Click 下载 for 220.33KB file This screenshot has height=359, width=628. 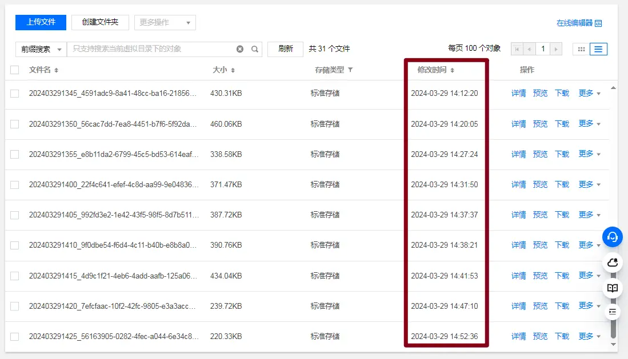(x=562, y=336)
